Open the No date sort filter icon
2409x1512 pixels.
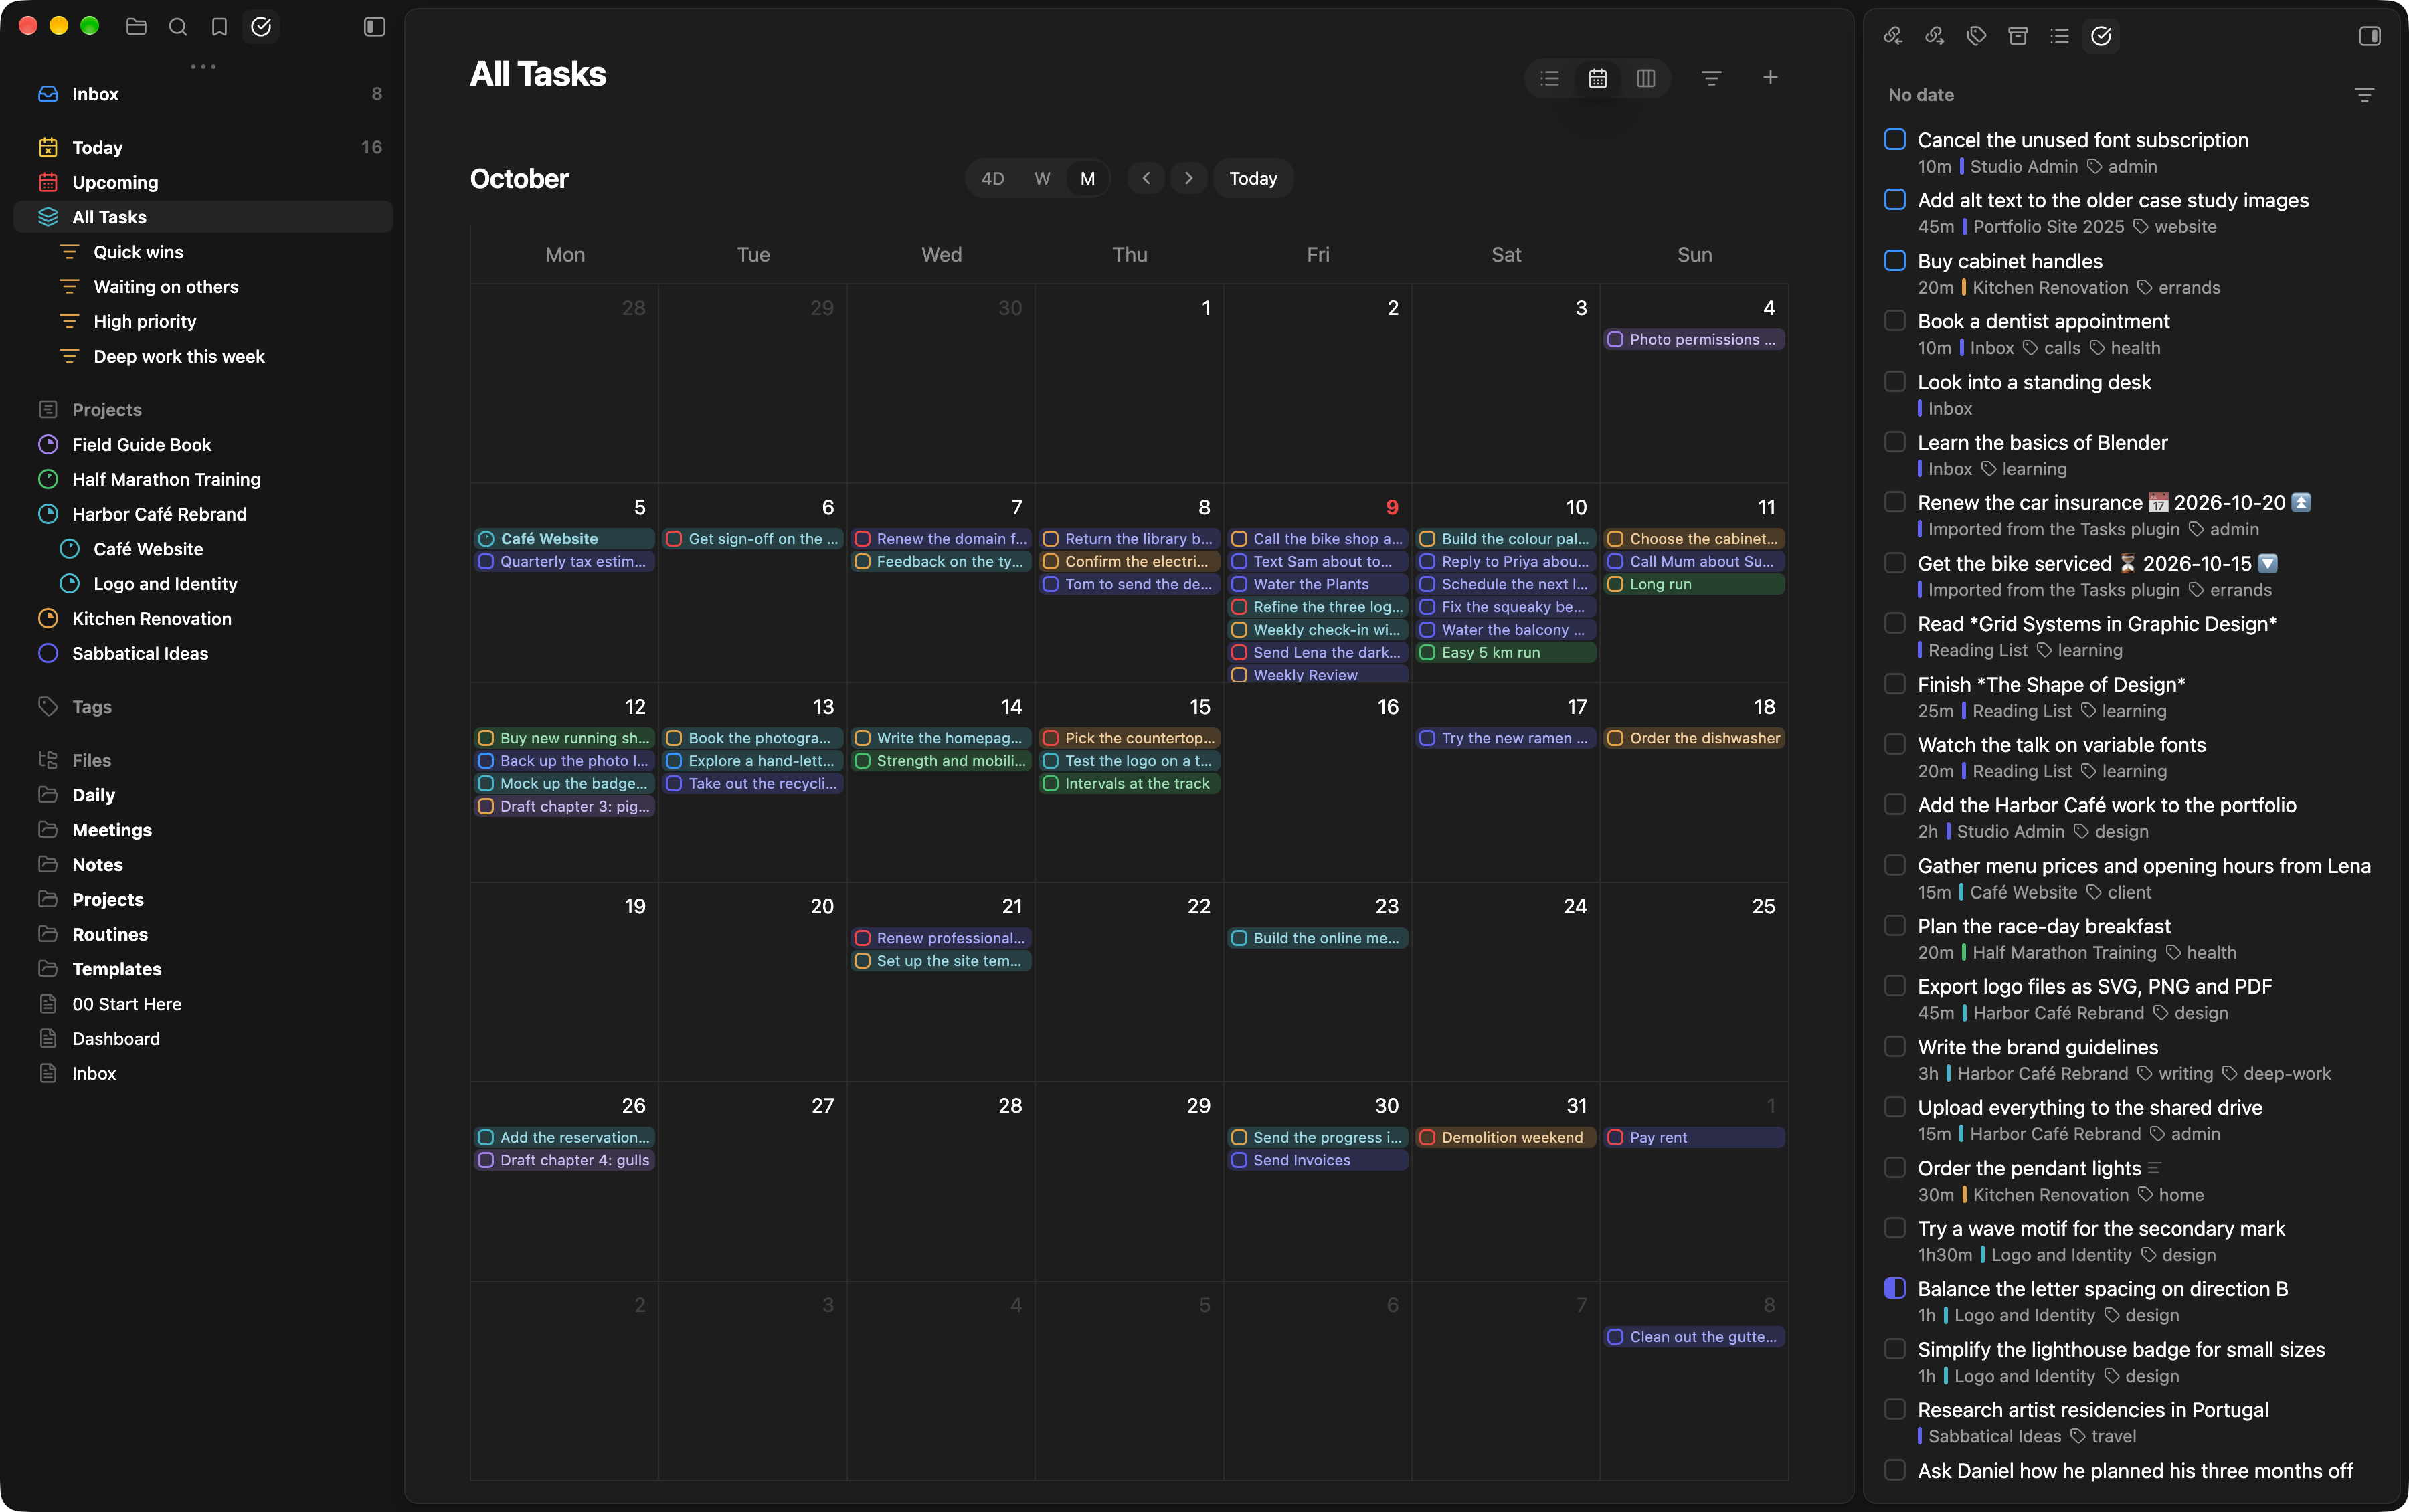pyautogui.click(x=2365, y=95)
